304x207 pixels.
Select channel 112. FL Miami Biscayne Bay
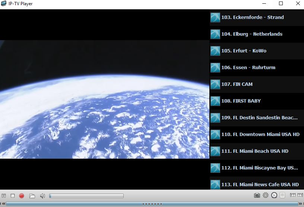(257, 168)
